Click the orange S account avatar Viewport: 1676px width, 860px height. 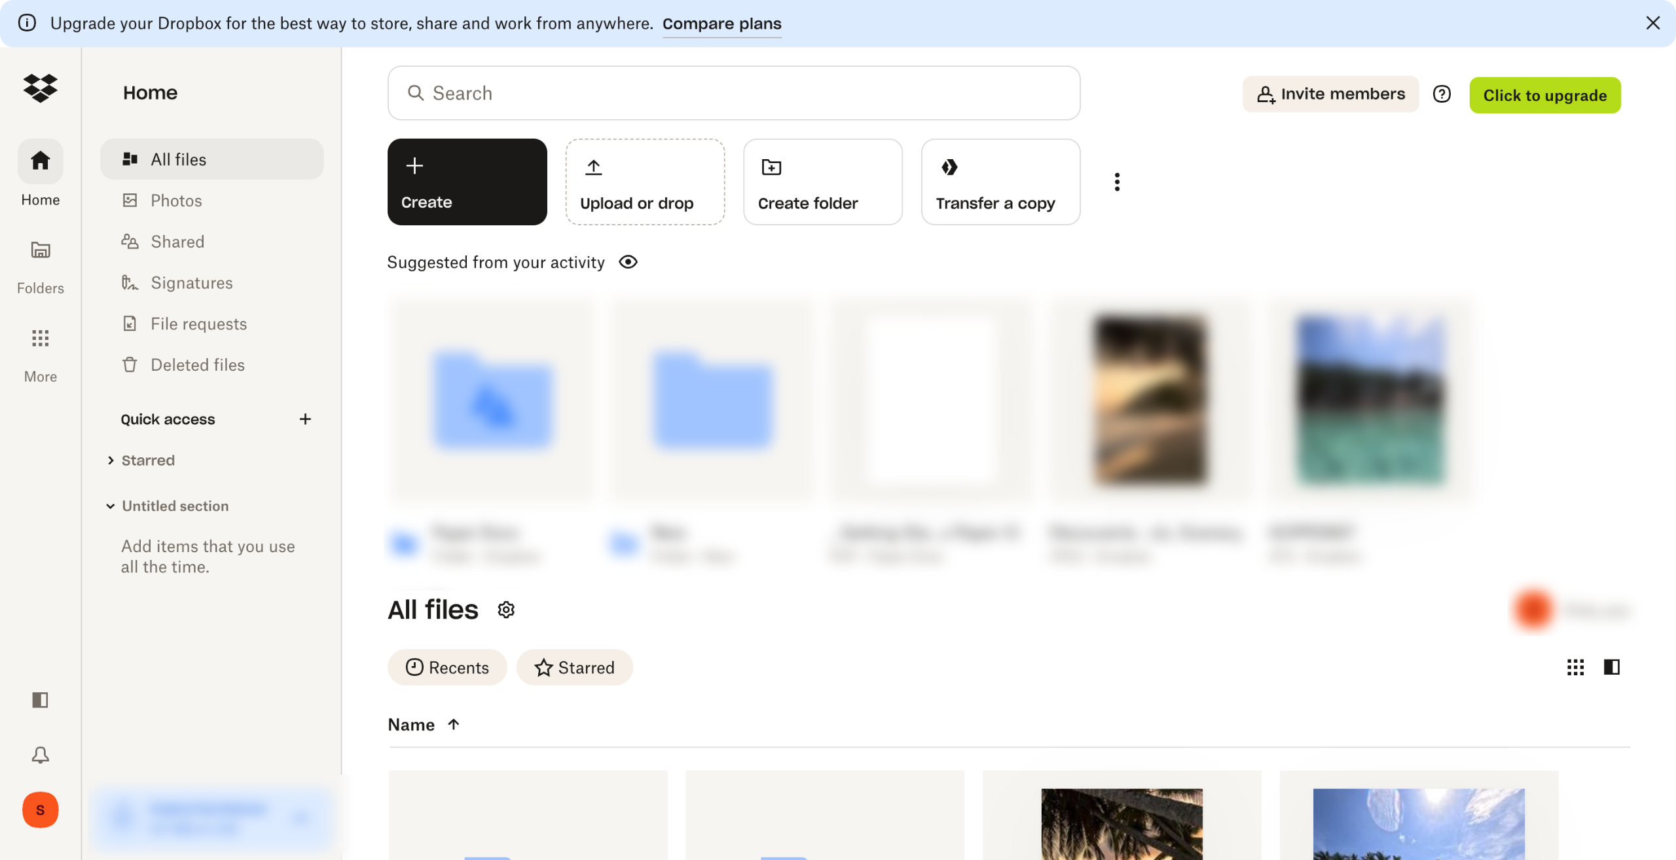pyautogui.click(x=40, y=810)
